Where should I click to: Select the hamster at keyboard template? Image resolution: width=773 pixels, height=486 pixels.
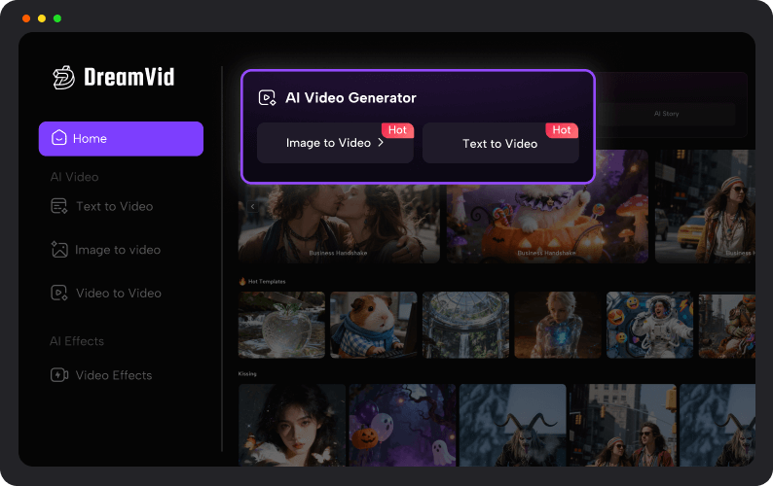pos(373,325)
